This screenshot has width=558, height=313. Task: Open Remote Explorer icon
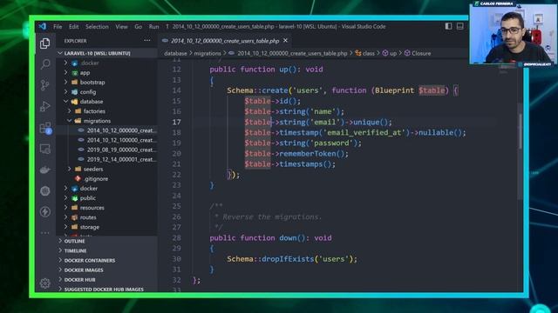pos(44,149)
